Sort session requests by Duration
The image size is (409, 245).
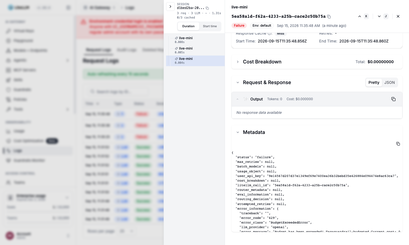188,26
